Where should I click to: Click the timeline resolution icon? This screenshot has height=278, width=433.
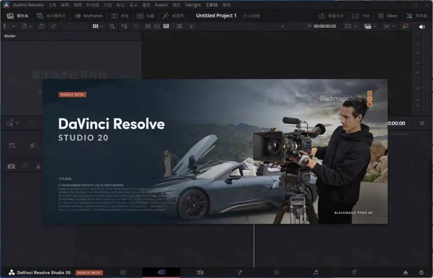pyautogui.click(x=367, y=27)
